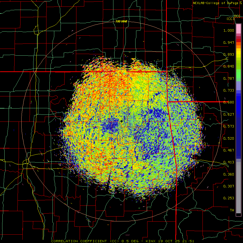Click the DCC label above the color scale
Image resolution: width=243 pixels, height=243 pixels.
[237, 16]
